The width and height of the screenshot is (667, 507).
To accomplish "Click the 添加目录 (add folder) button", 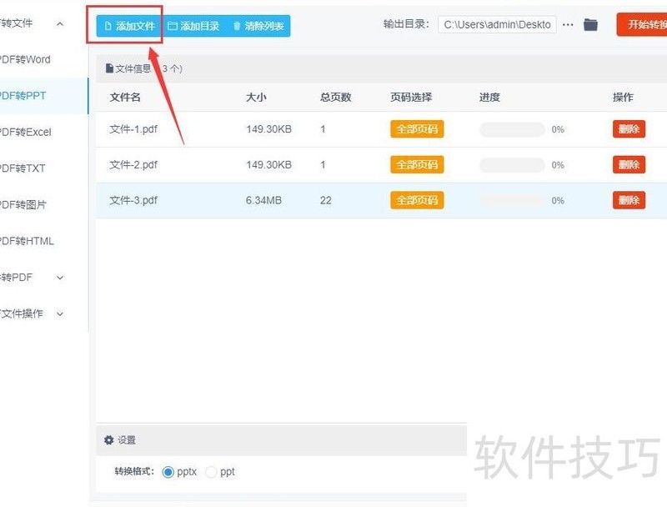I will click(193, 26).
